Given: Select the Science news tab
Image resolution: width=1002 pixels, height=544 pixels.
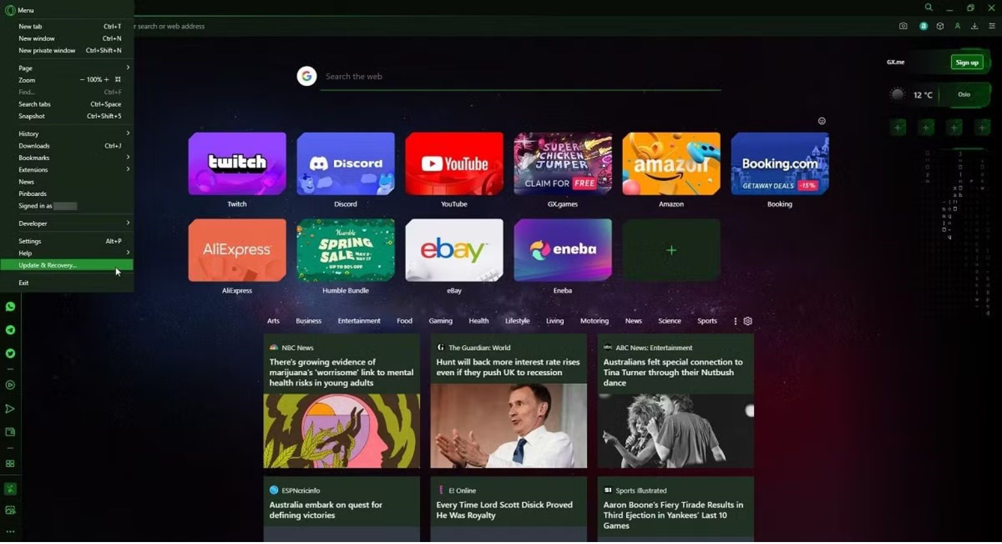Looking at the screenshot, I should pos(669,321).
